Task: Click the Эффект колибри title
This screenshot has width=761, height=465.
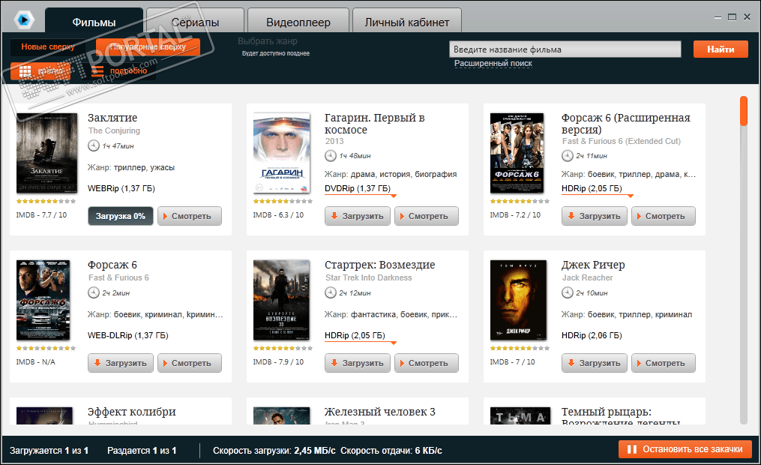Action: click(131, 412)
